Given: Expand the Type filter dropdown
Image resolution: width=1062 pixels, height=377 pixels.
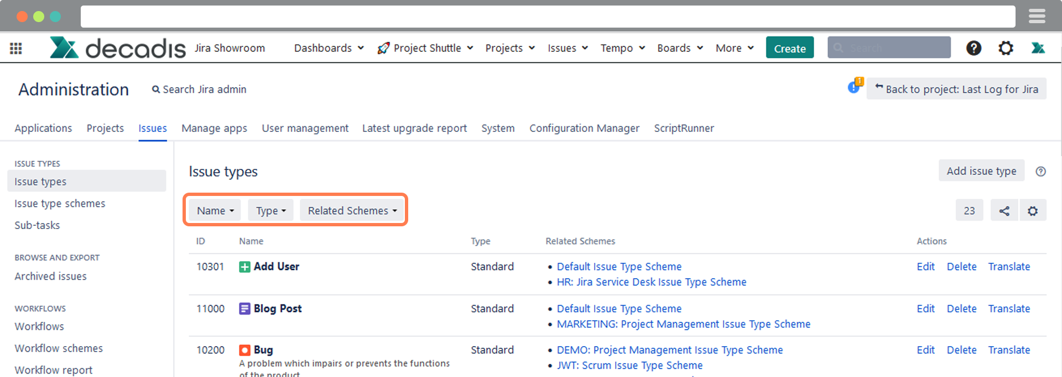Looking at the screenshot, I should tap(270, 211).
